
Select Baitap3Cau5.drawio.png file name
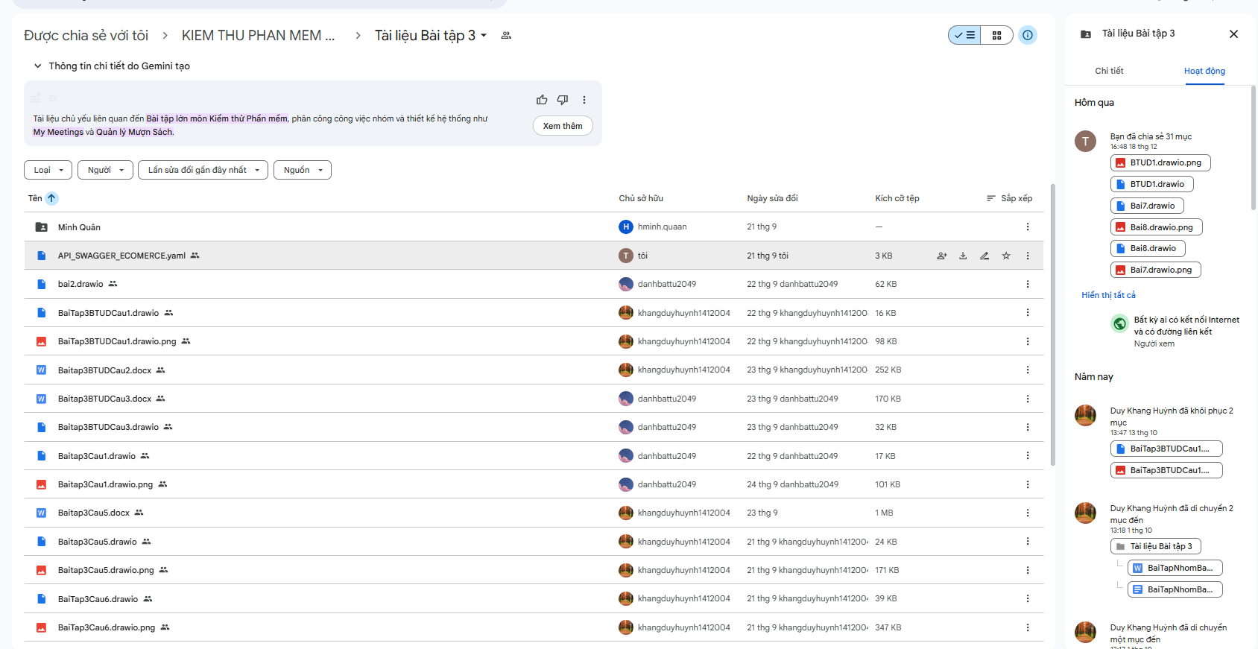pyautogui.click(x=106, y=570)
